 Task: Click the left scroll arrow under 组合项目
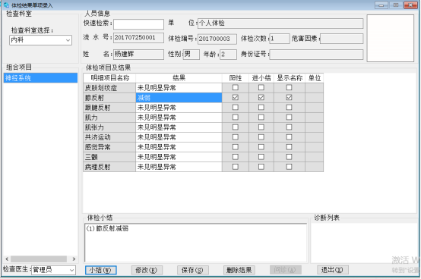point(7,259)
